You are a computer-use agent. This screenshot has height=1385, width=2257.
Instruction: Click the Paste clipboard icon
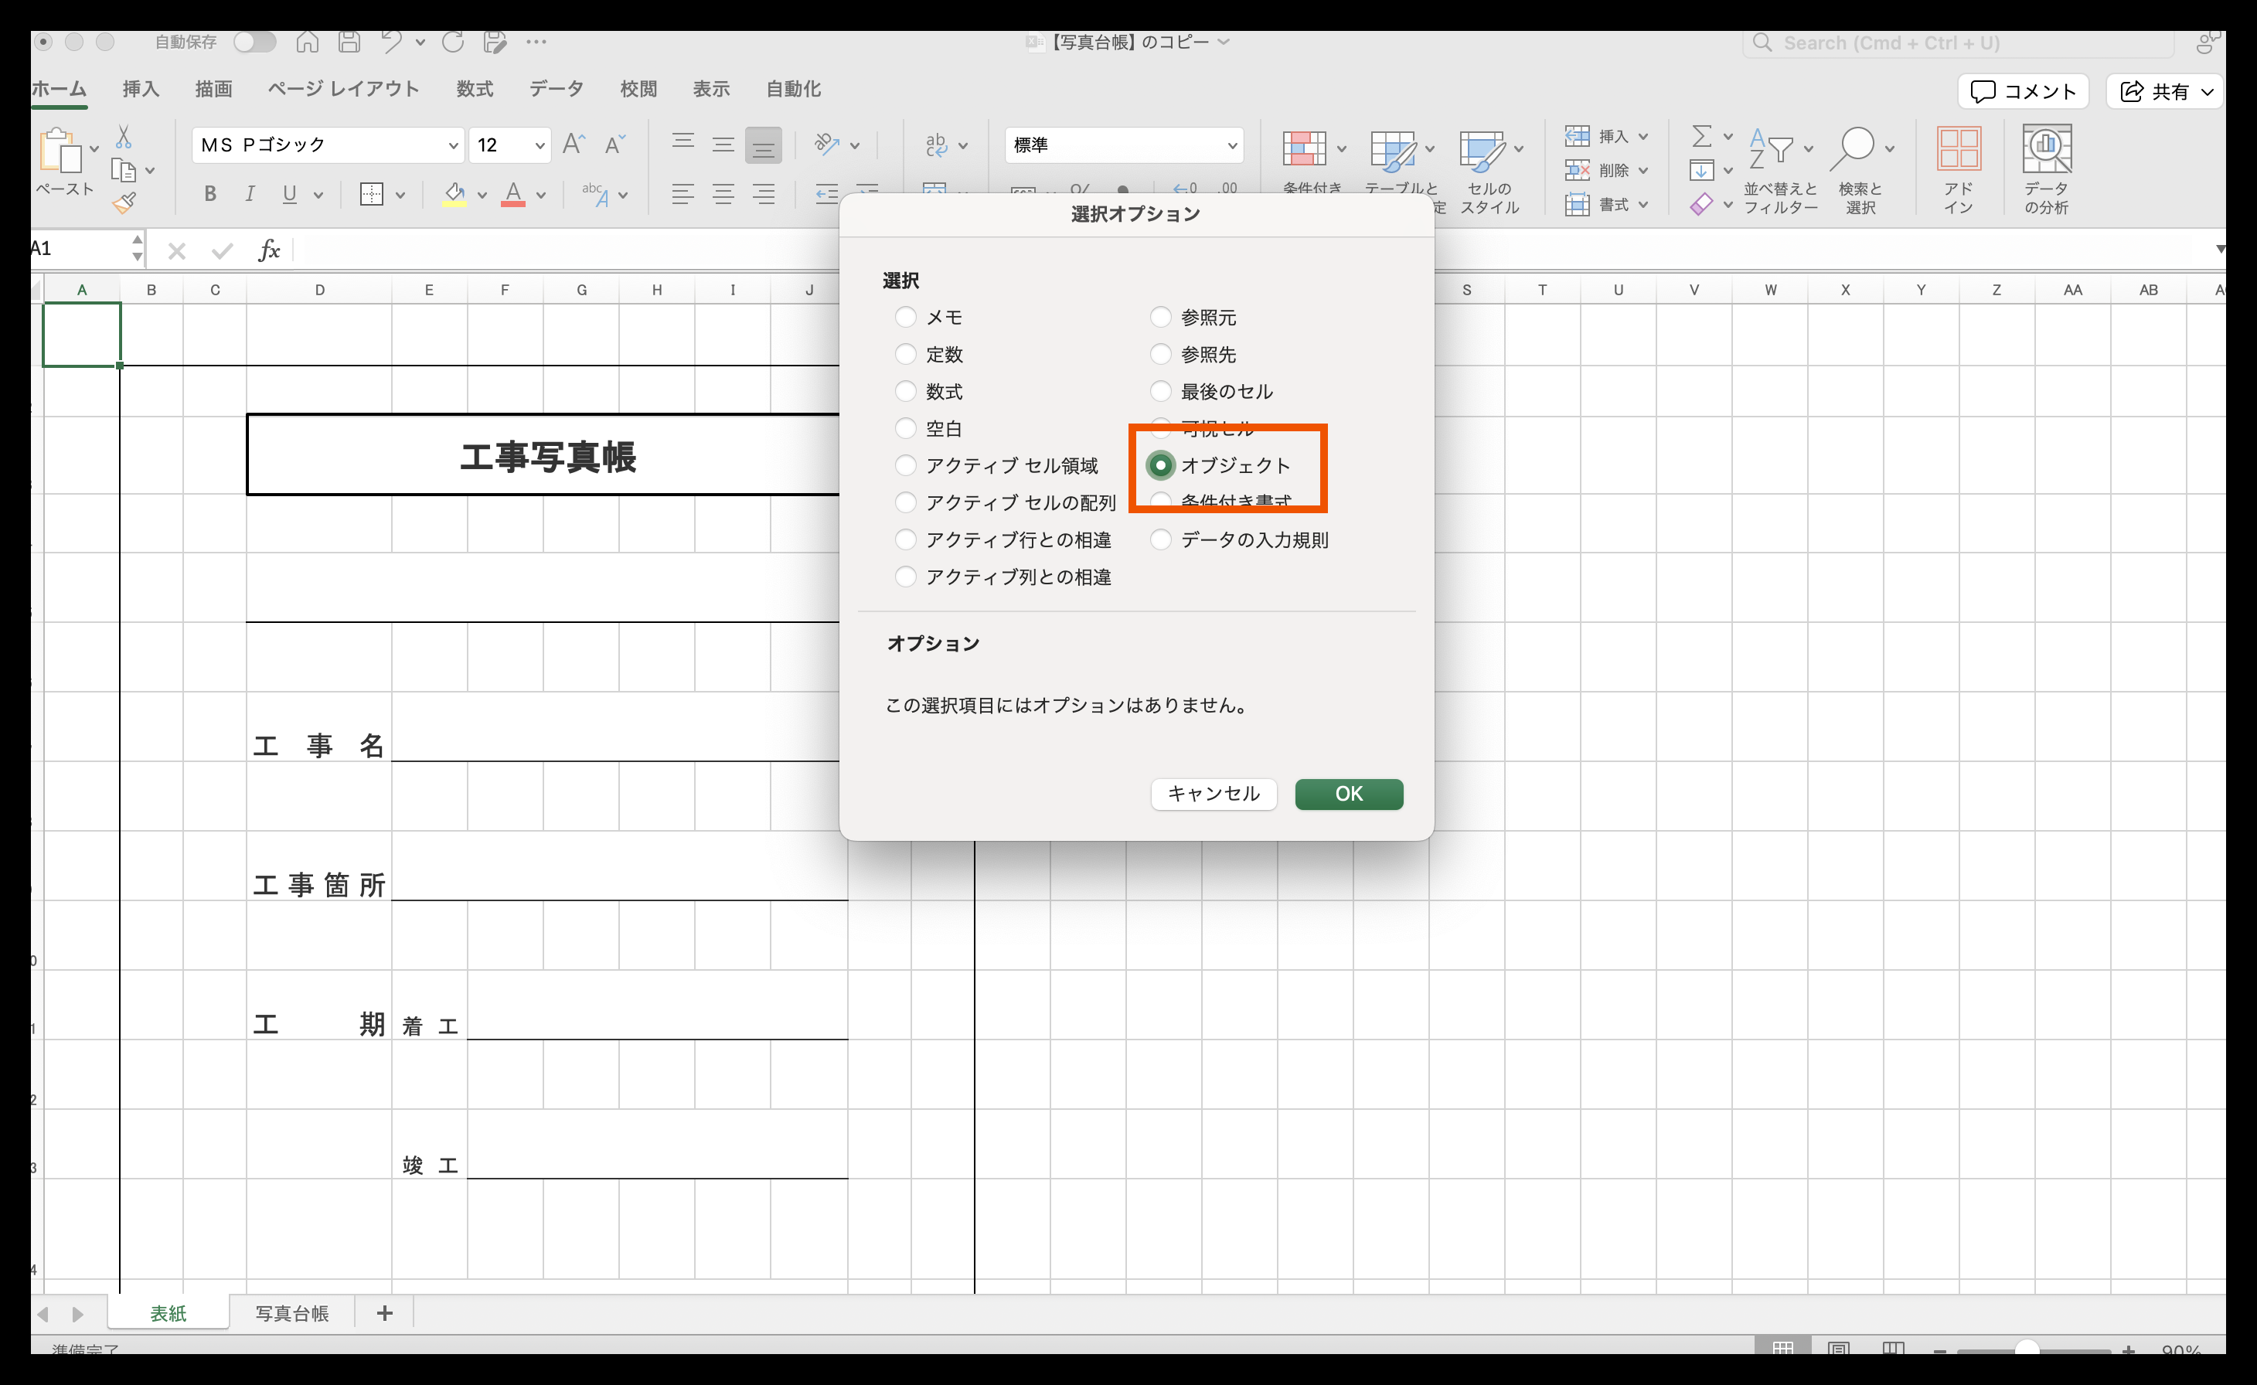[x=60, y=150]
